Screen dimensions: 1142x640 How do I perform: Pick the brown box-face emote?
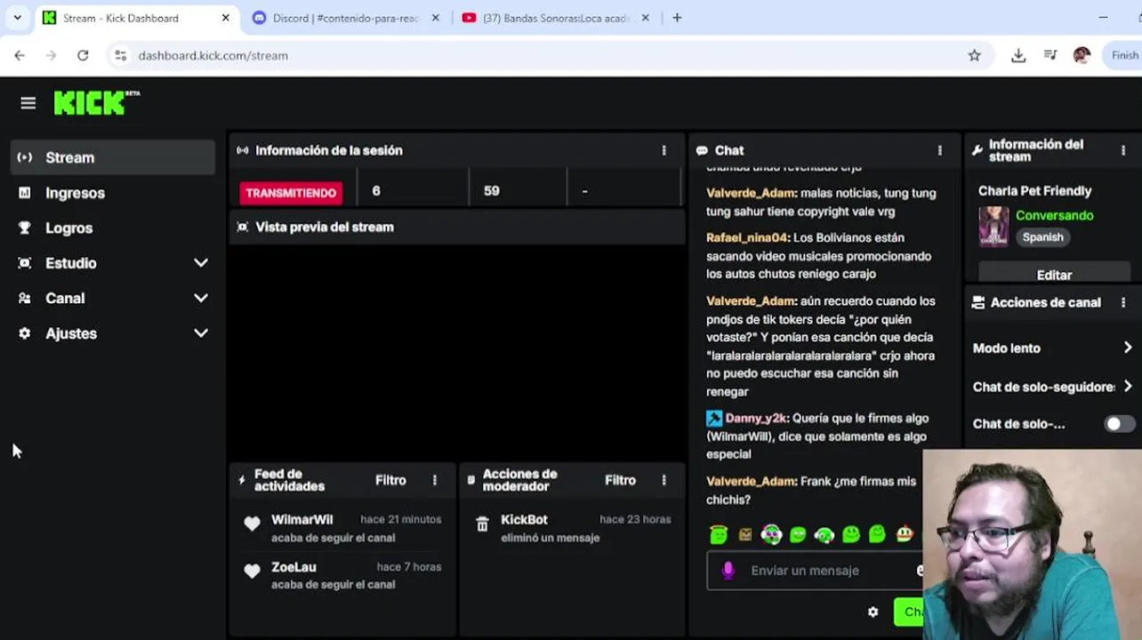pyautogui.click(x=745, y=534)
